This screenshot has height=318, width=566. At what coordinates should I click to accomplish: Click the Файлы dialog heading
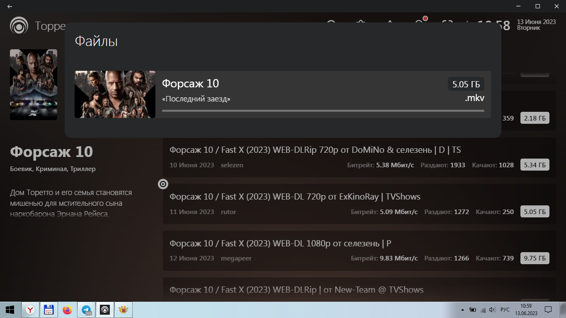(x=96, y=41)
